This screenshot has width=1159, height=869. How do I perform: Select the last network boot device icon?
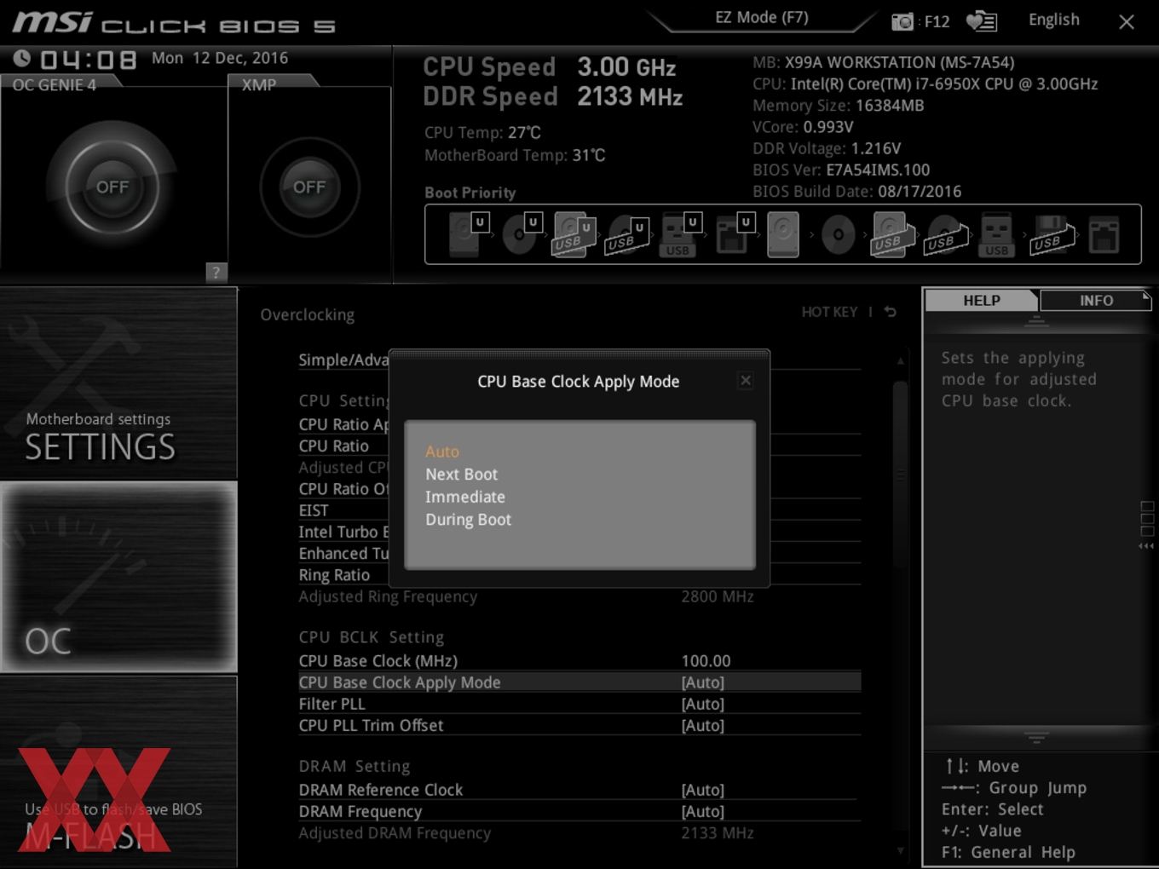pos(1104,234)
